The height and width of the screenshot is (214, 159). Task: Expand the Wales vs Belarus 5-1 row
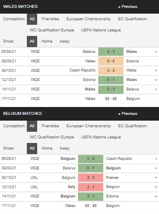[156, 89]
